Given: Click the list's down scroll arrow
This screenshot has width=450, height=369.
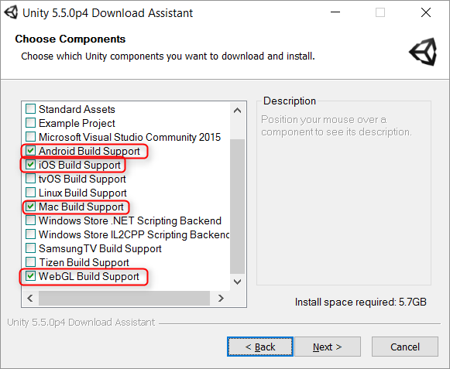Looking at the screenshot, I should 237,282.
